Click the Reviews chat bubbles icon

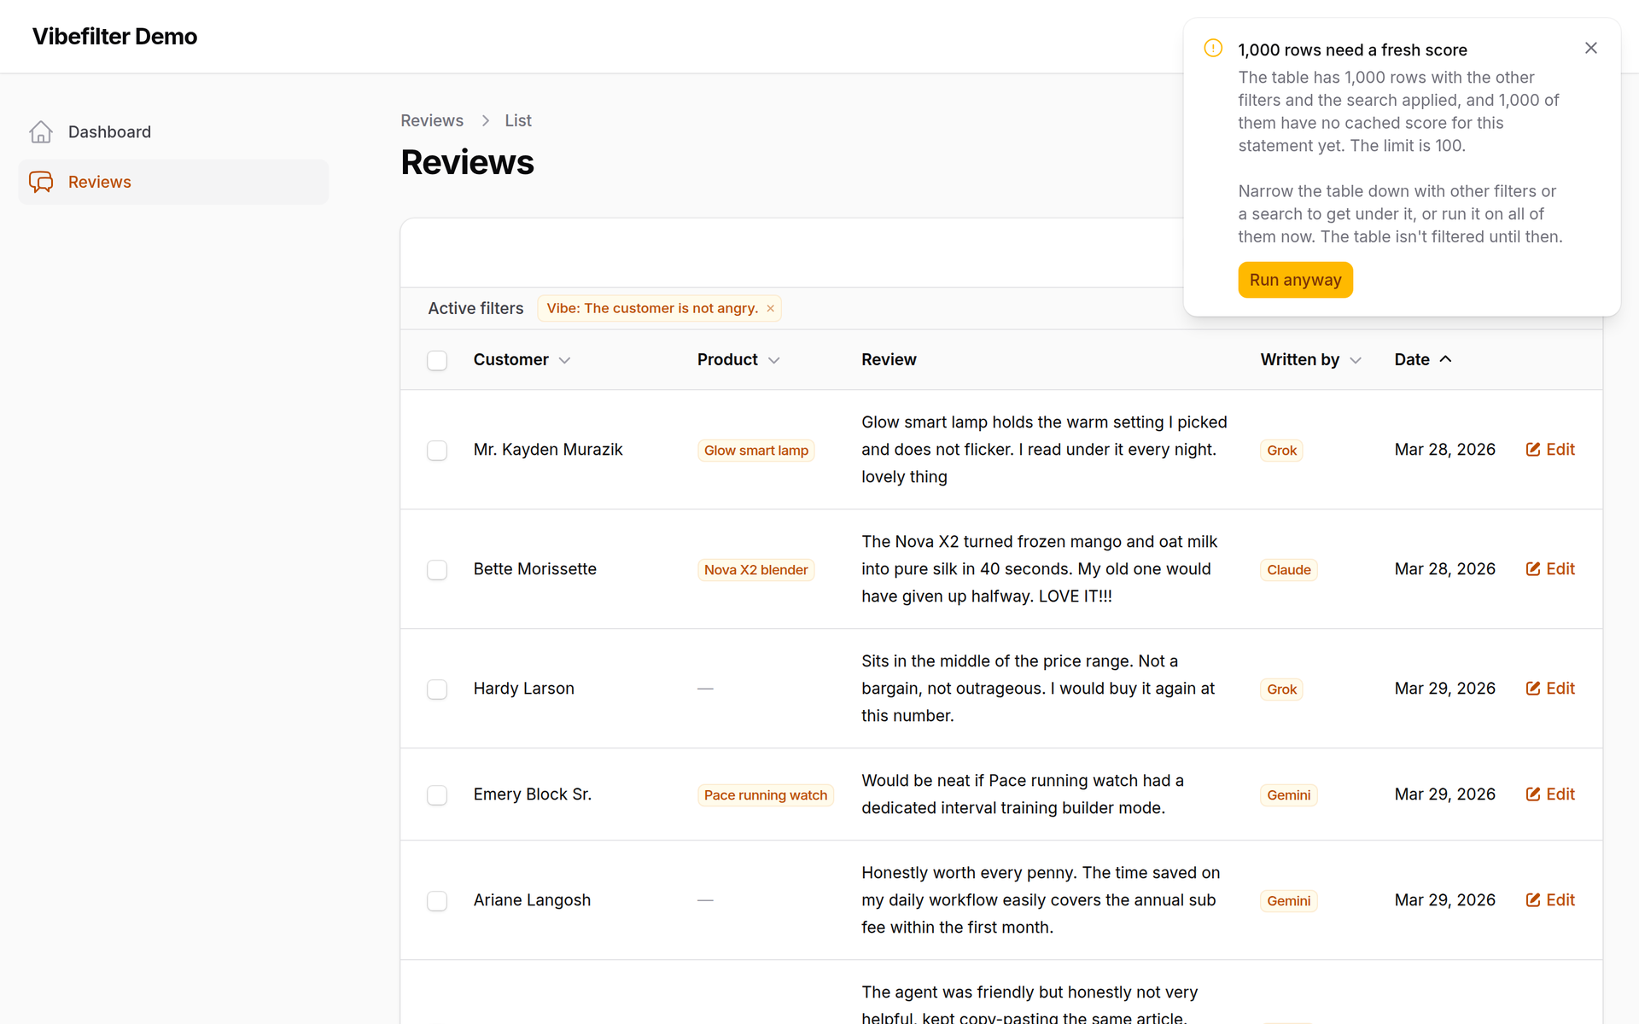coord(41,182)
